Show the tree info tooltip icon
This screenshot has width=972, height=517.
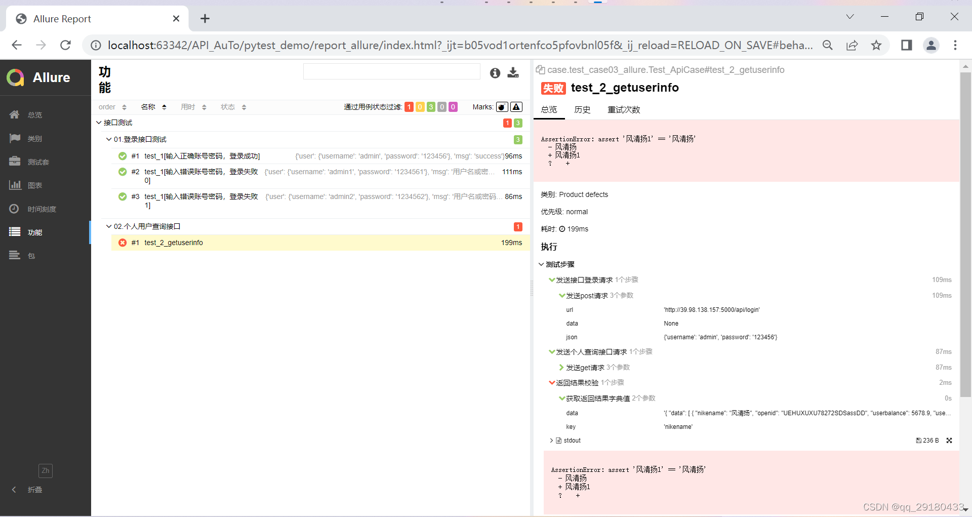click(x=495, y=73)
